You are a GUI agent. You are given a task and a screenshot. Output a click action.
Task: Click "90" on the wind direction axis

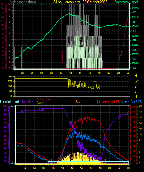click(11, 91)
